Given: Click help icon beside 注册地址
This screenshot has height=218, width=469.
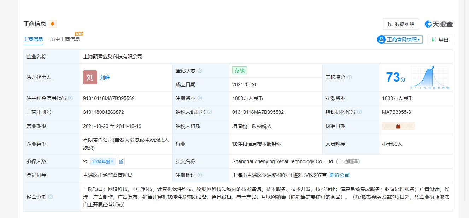Looking at the screenshot, I should pos(200,175).
